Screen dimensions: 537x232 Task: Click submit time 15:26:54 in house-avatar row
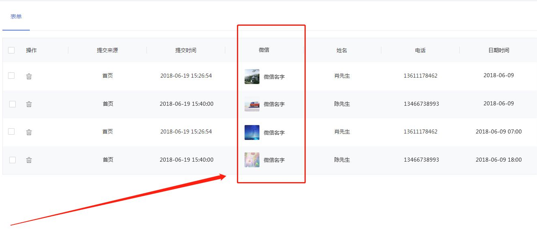[186, 76]
